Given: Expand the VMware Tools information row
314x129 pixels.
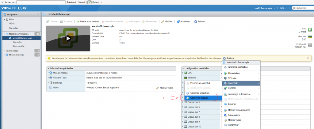Looking at the screenshot, I should click(48, 78).
